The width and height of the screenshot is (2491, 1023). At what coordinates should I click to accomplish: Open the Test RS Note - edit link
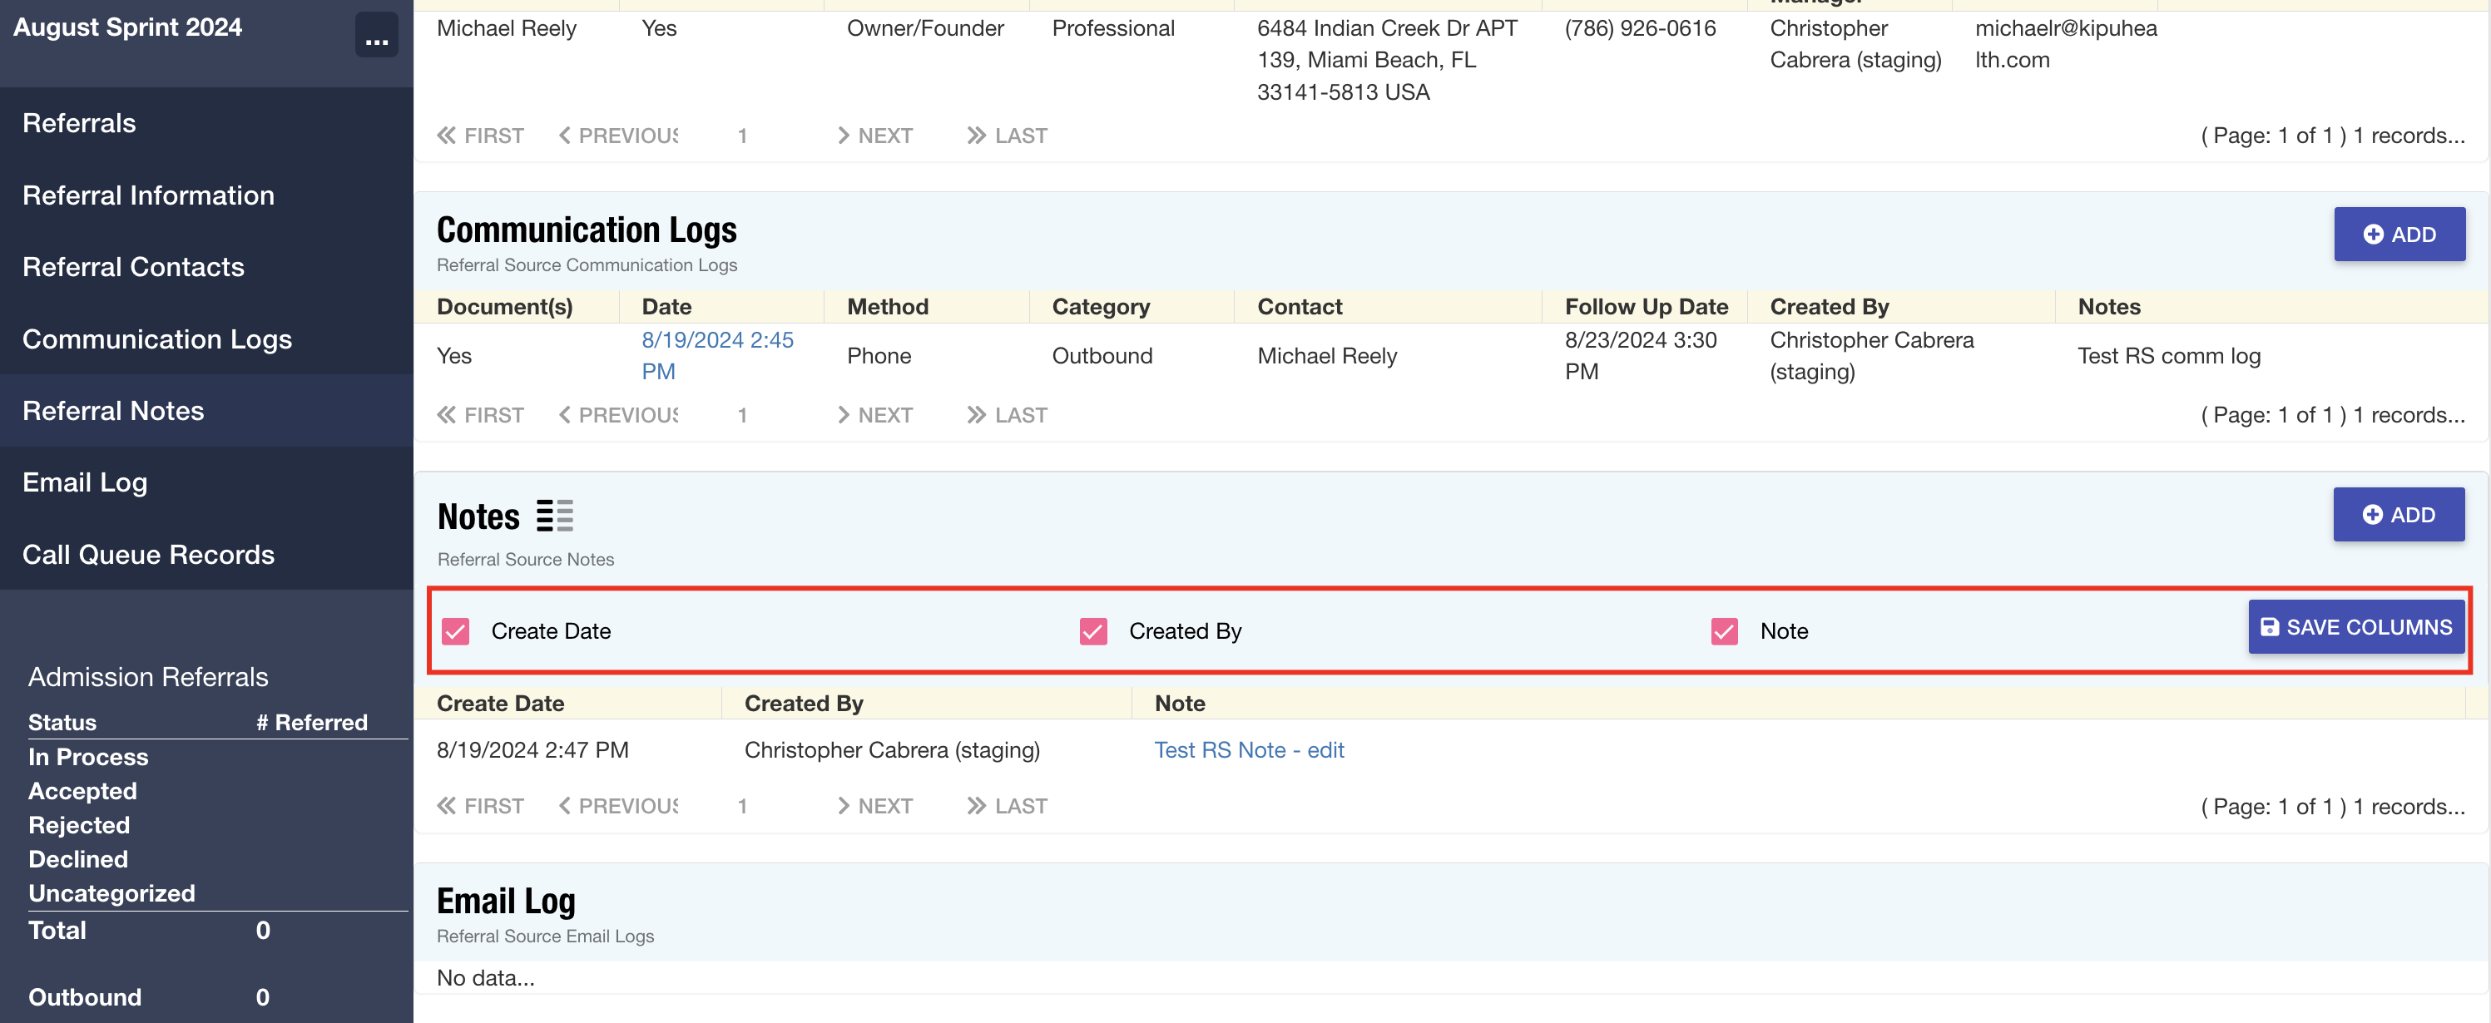coord(1248,749)
